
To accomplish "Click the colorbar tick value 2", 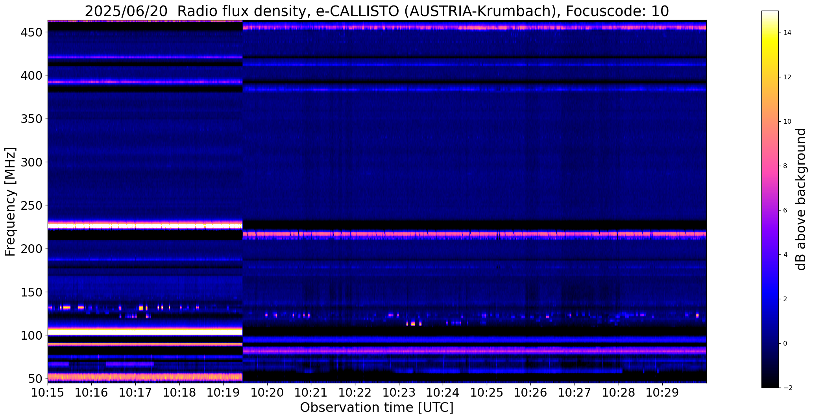I will pos(785,299).
